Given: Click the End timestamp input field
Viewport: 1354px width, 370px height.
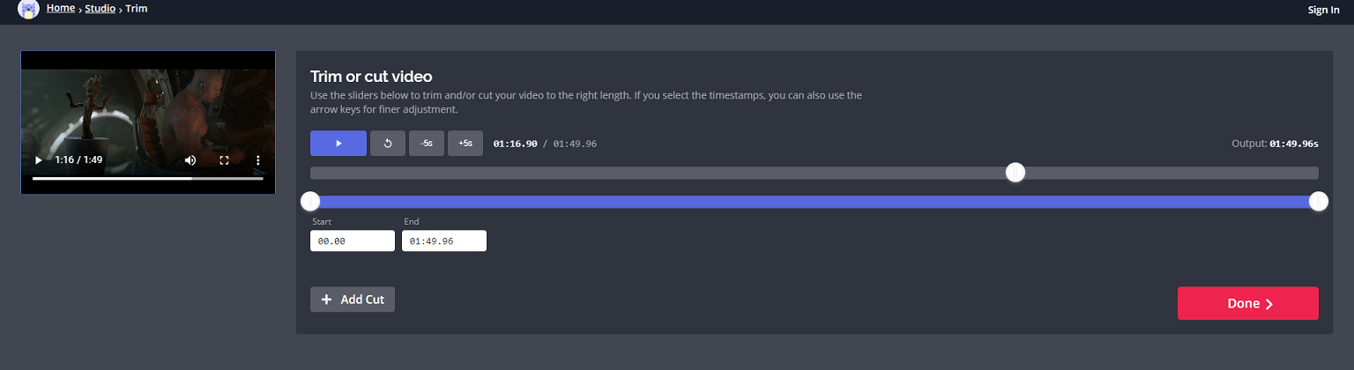Looking at the screenshot, I should 444,240.
